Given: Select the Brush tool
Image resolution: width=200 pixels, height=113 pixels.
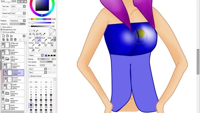Looking at the screenshot, I should click(x=44, y=39).
